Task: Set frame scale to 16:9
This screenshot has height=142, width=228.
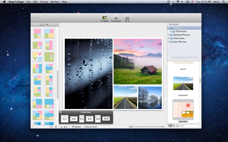Action: tap(106, 119)
